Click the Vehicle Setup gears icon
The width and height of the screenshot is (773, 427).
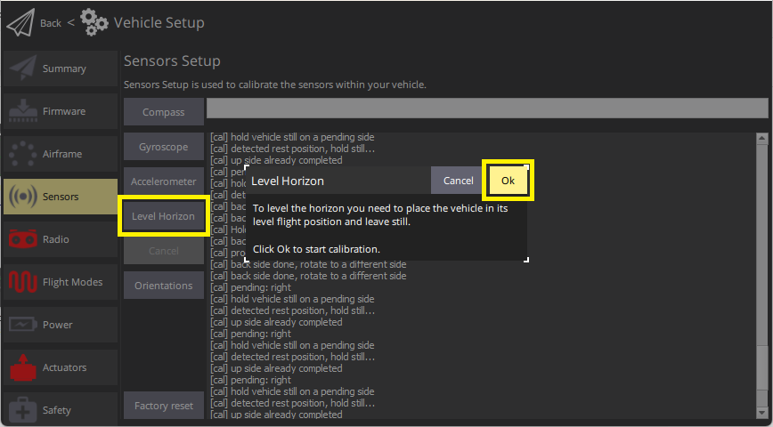point(94,22)
